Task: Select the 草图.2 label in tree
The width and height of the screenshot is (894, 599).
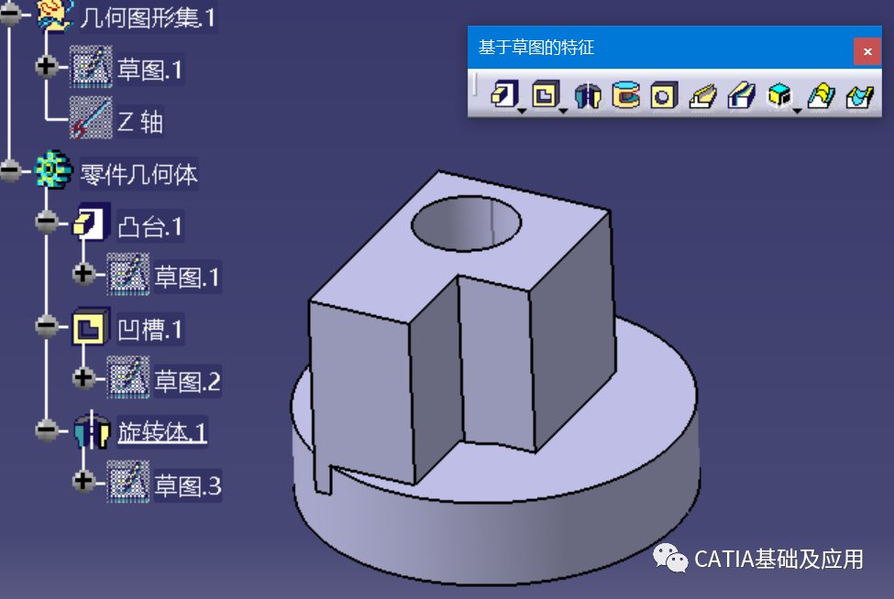Action: point(187,382)
